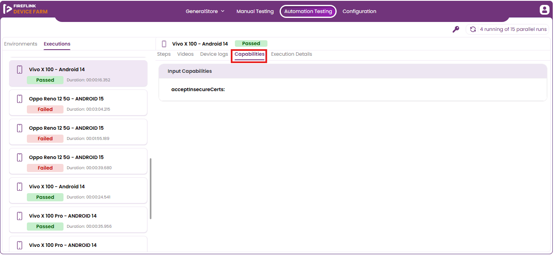Click phone icon of first Oppo Reno 12 5G execution
This screenshot has width=554, height=255.
20,99
